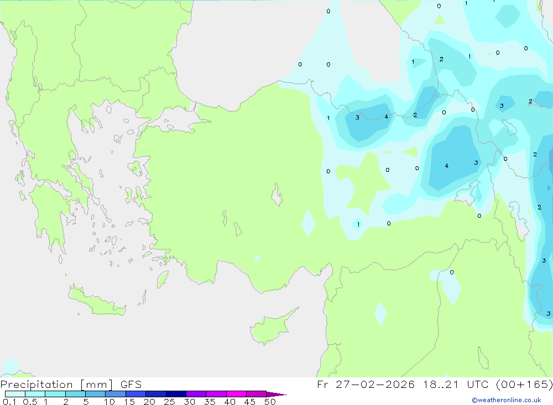Select the 25–30 mm violet legend swatch
This screenshot has width=553, height=405.
pyautogui.click(x=176, y=394)
